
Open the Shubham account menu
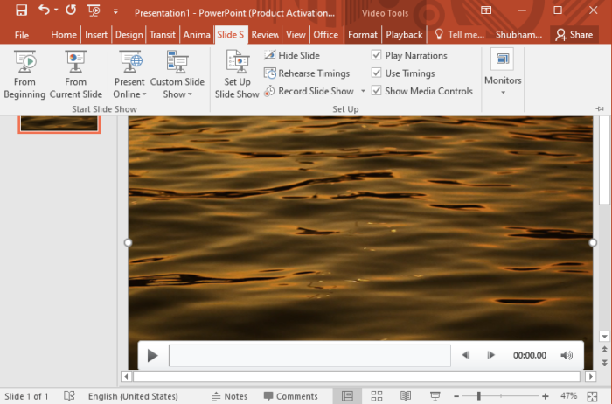518,35
